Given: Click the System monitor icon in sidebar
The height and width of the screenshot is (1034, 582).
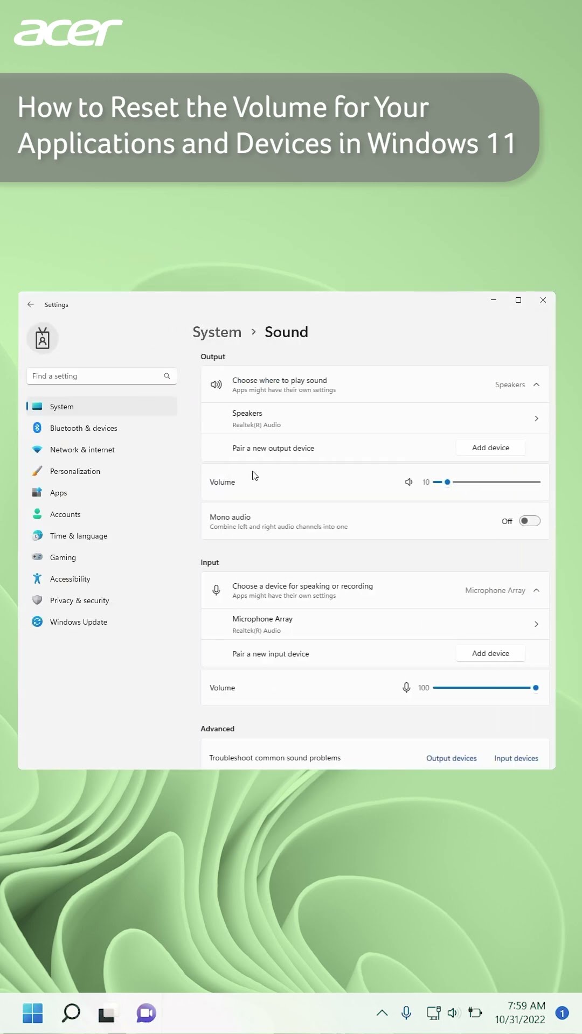Looking at the screenshot, I should click(x=37, y=407).
